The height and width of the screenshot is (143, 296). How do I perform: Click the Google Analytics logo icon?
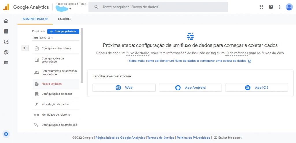click(6, 7)
